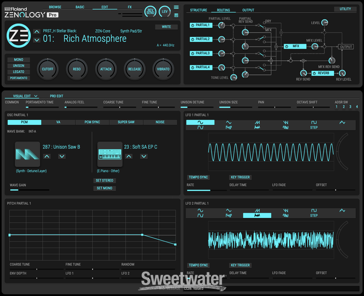Toggle PARTIAL1 power switch in routing
Screen dimensions: 364x296
(x=193, y=25)
